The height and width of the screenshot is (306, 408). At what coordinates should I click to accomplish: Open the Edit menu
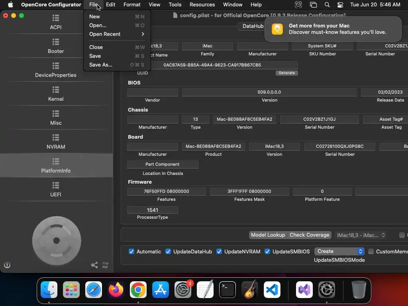(111, 4)
